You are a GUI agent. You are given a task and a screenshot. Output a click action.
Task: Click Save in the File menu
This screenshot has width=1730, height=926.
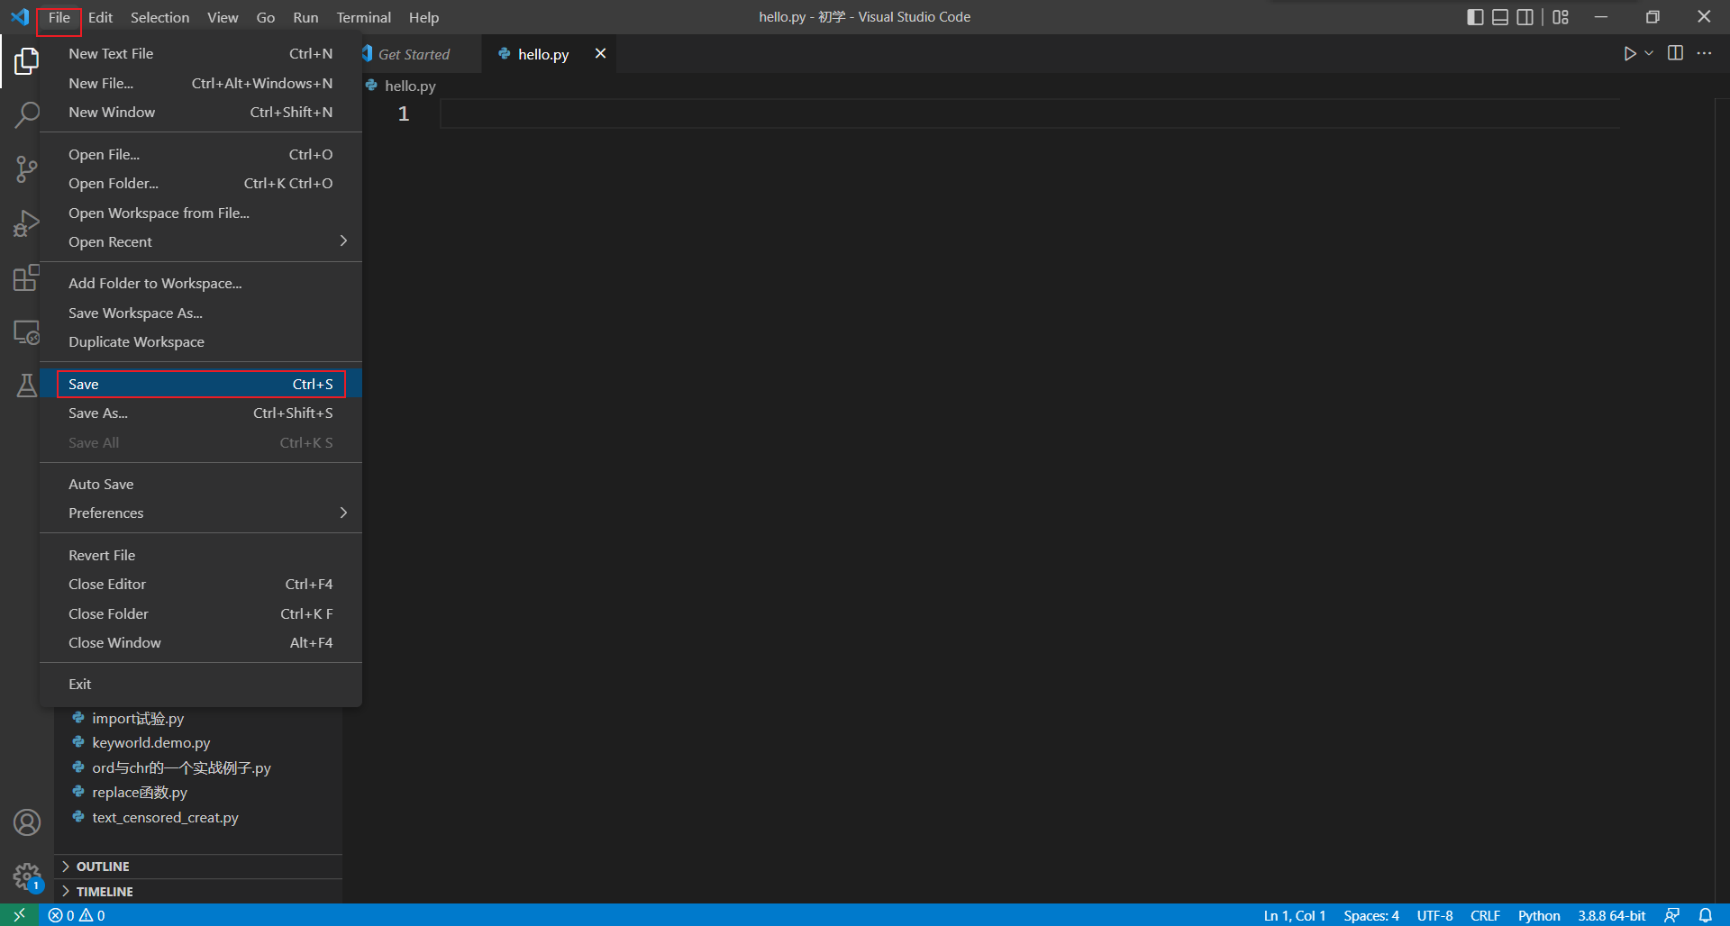tap(201, 384)
